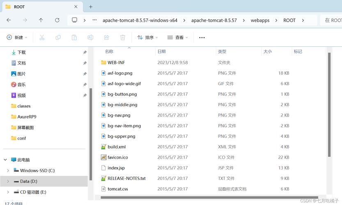Collapse the 此电脑 (This PC) tree node
Screen dimensions: 342x205
(5, 159)
